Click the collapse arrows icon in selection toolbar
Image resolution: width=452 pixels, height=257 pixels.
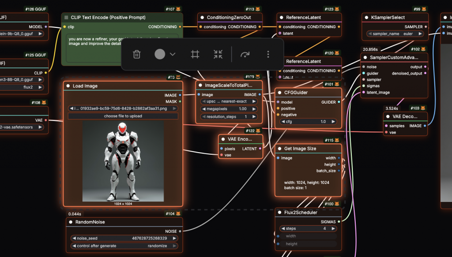(218, 54)
